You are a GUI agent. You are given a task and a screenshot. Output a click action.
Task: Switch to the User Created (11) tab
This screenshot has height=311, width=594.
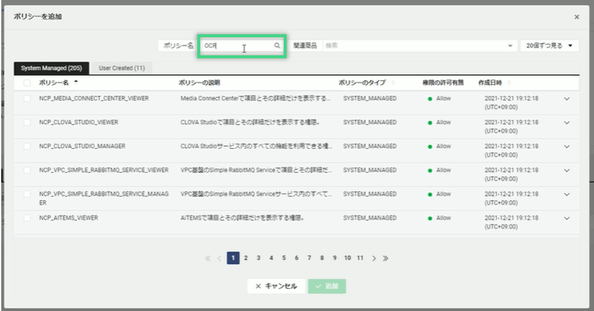pos(122,68)
